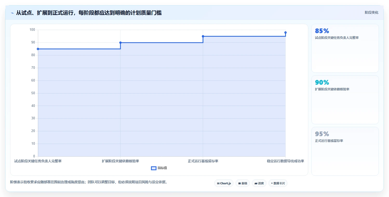
Task: Click the data point at value 90
Action: pos(120,42)
